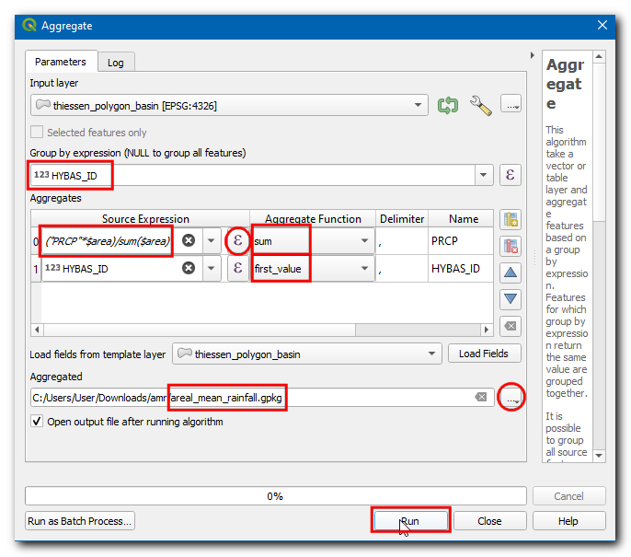The width and height of the screenshot is (631, 557).
Task: Delete the selected aggregate field
Action: tap(511, 246)
